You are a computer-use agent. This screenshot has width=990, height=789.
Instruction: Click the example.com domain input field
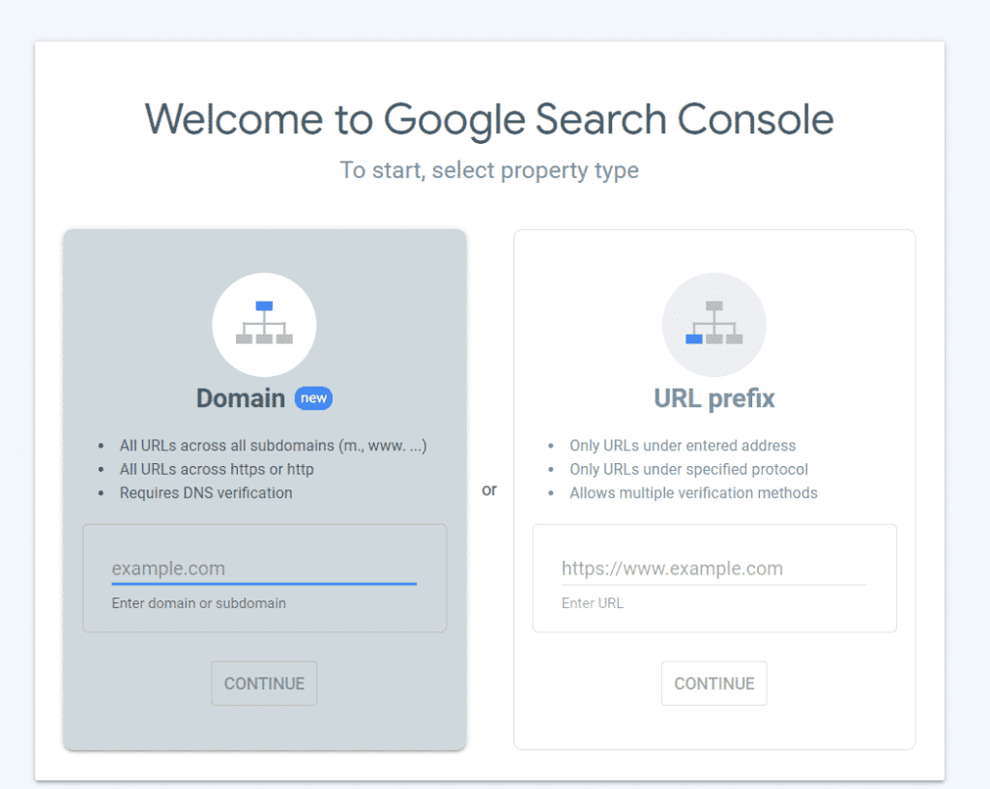(x=264, y=569)
